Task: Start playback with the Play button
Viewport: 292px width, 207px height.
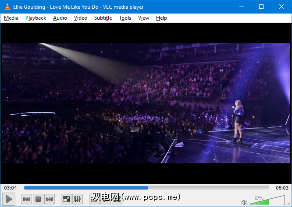Action: 9,199
